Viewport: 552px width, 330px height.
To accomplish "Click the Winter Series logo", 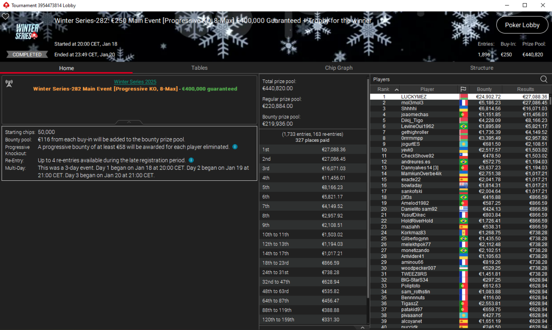I will (27, 31).
